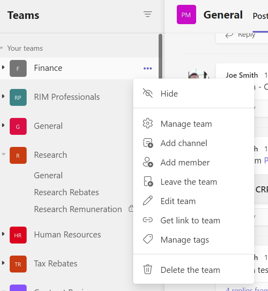Screen dimensions: 268x291
Task: Open the Research Remuneration channel
Action: [x=78, y=209]
